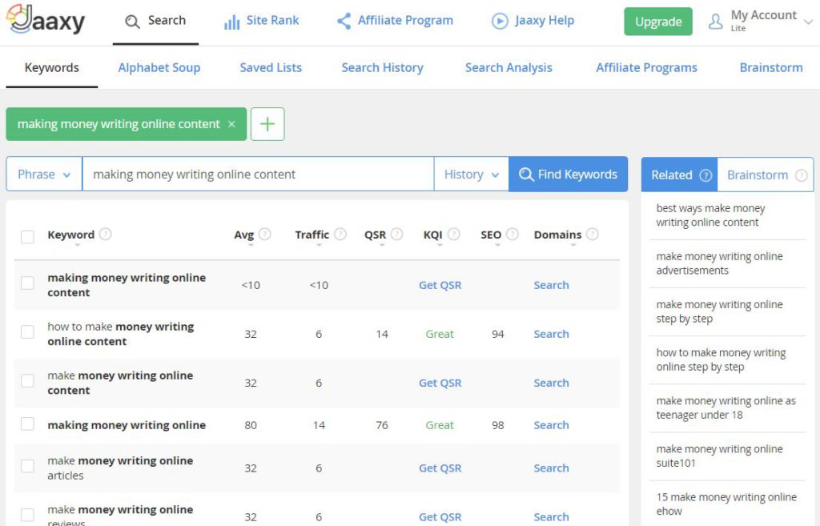Sort by SEO column arrow
The height and width of the screenshot is (526, 820).
pos(497,245)
